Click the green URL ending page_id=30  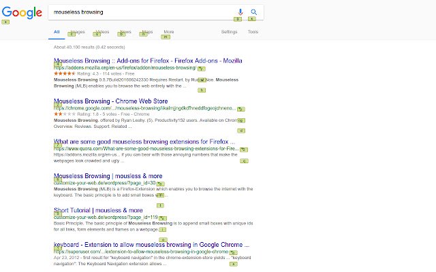coord(104,183)
